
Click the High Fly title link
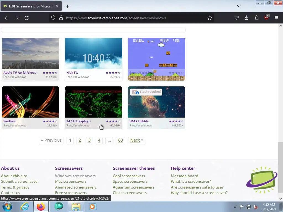coord(72,73)
